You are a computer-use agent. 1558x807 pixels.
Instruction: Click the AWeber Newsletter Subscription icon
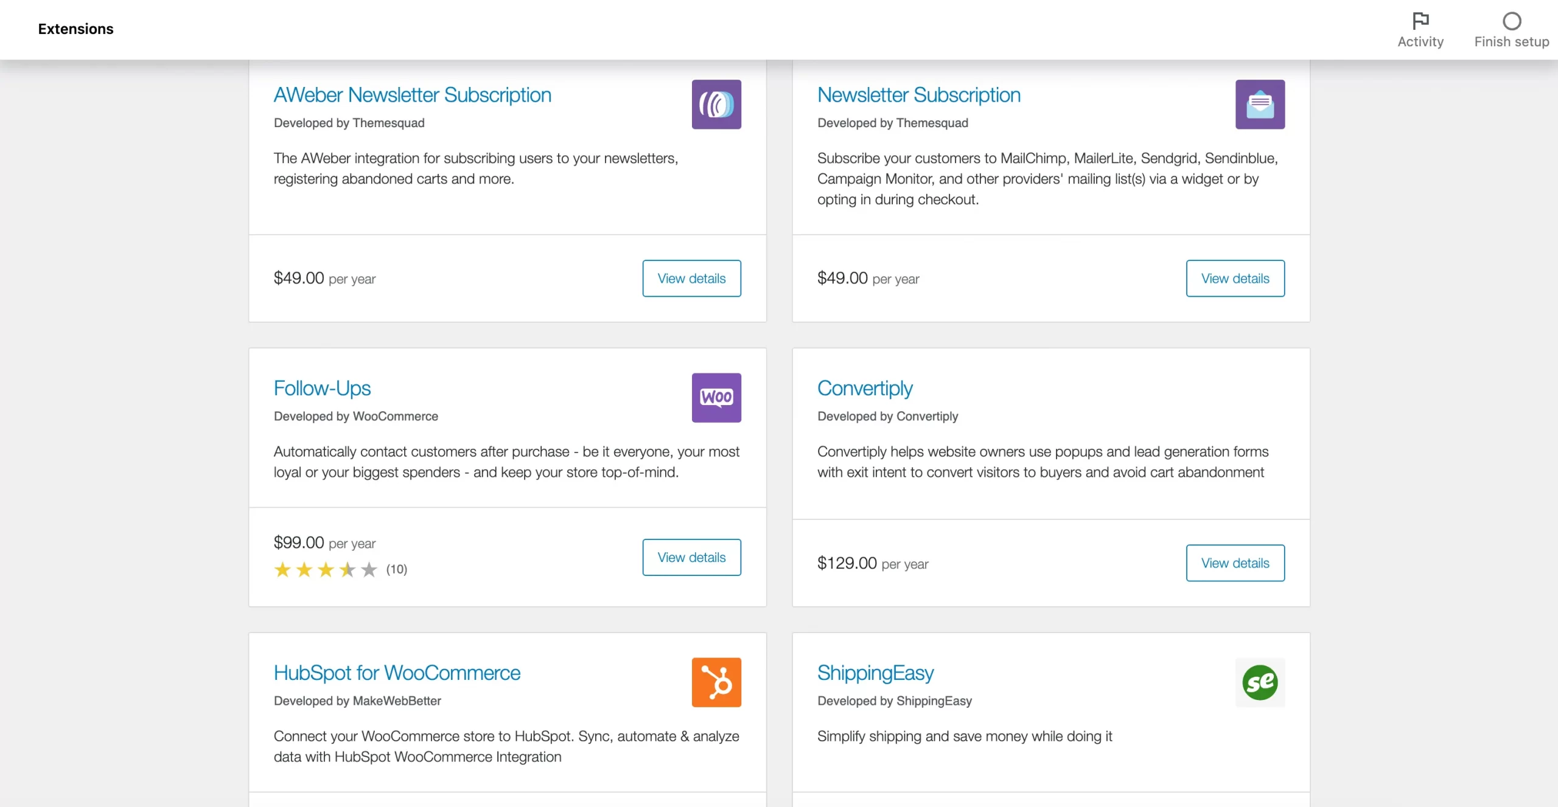[717, 104]
